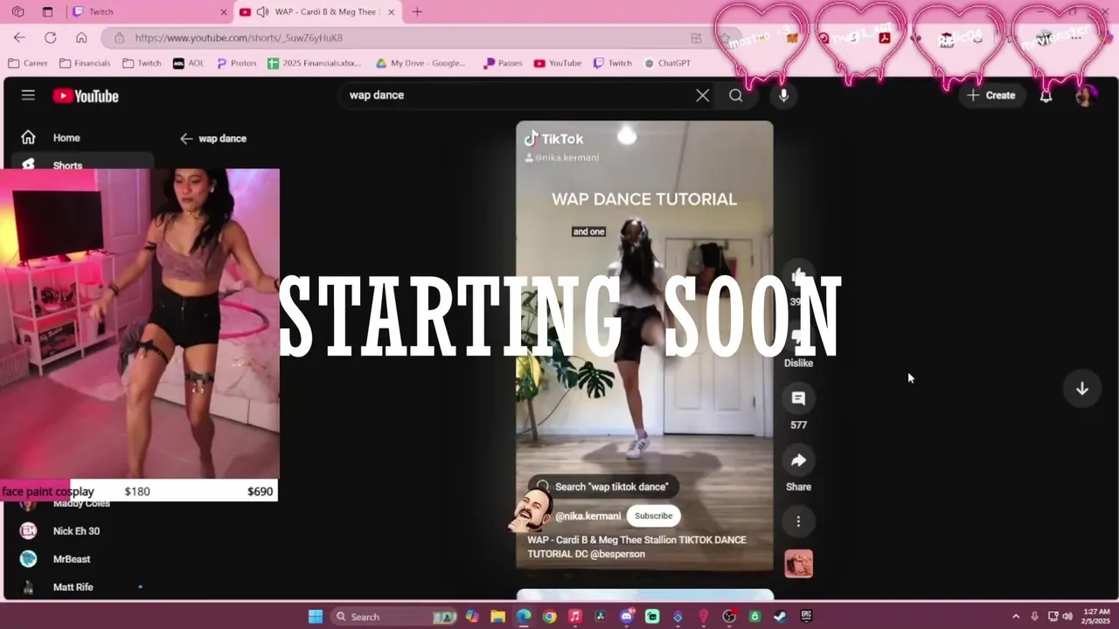This screenshot has height=629, width=1119.
Task: Open Discord from the taskbar
Action: [626, 616]
